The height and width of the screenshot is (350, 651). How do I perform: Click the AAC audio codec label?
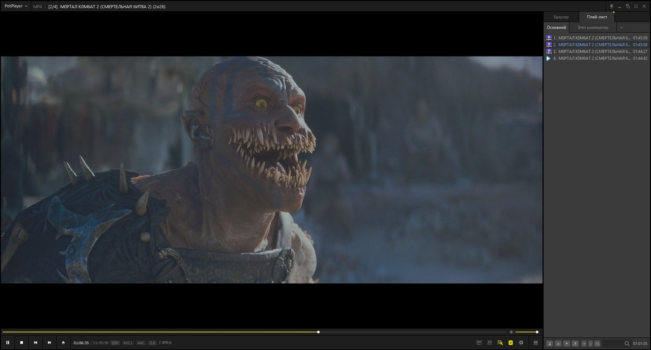tap(141, 343)
